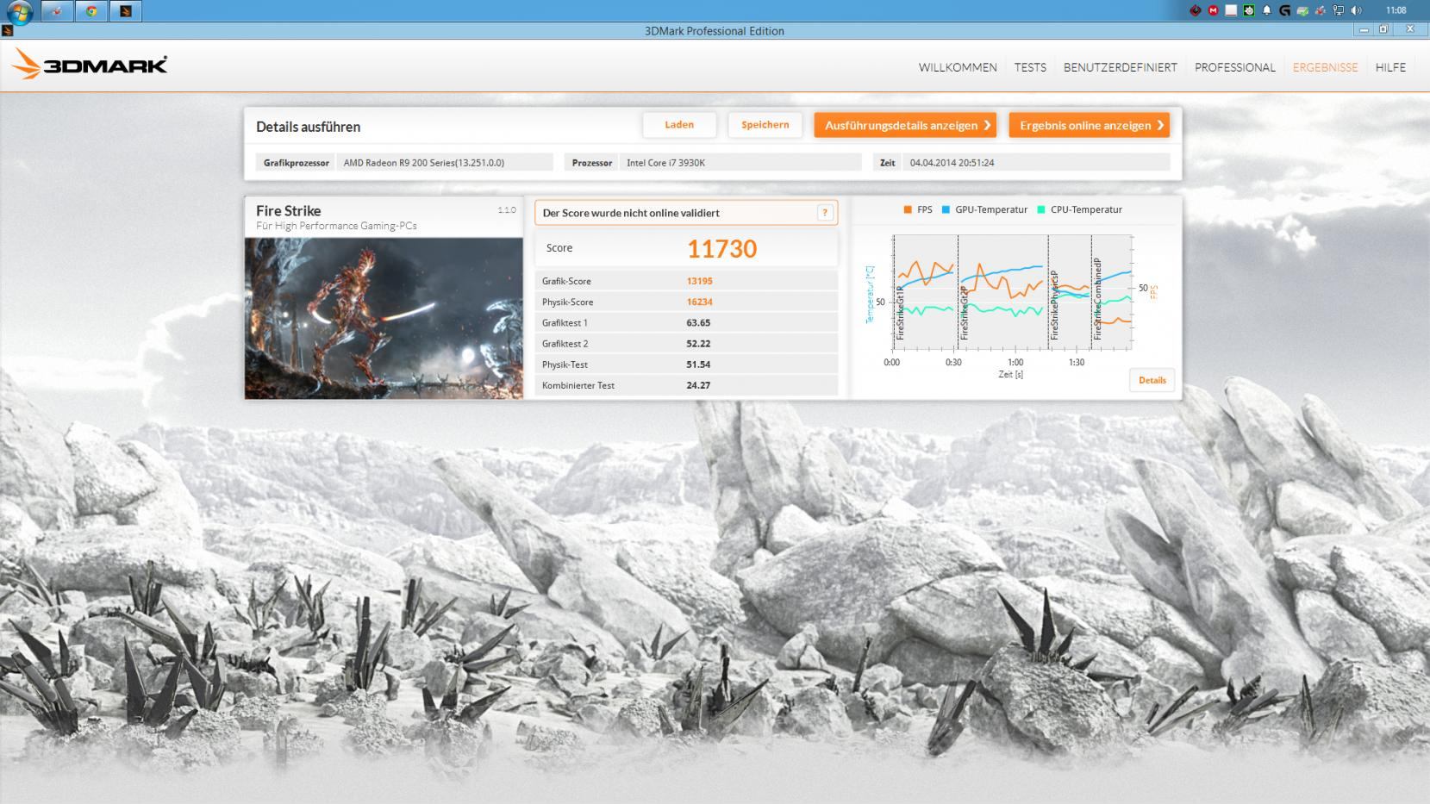Click the FireStrikePhysicsP chart marker
The width and height of the screenshot is (1430, 804).
pos(1053,304)
